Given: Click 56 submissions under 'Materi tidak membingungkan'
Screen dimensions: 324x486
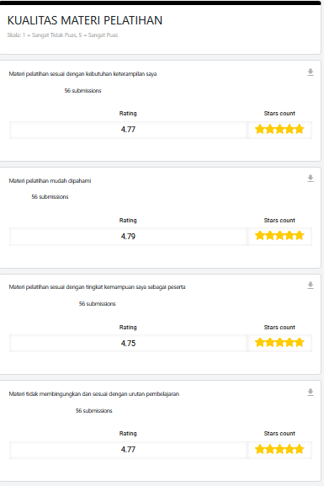Looking at the screenshot, I should [x=94, y=411].
